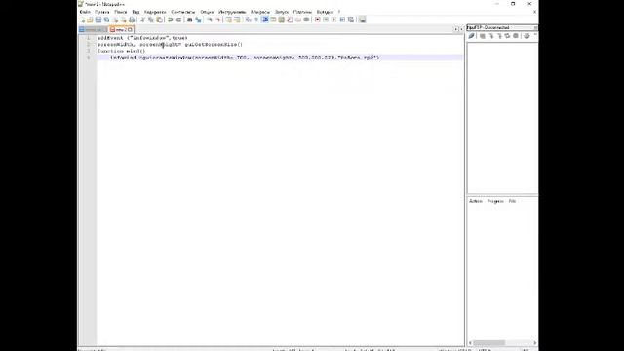This screenshot has width=624, height=351.
Task: Click the Open file toolbar icon
Action: tap(90, 19)
